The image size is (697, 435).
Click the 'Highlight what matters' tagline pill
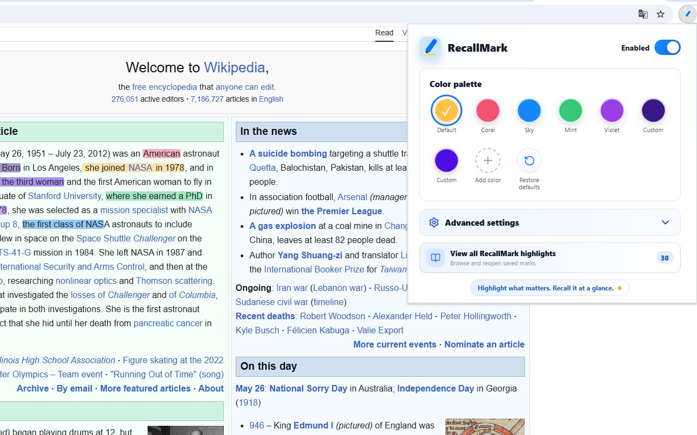(550, 288)
